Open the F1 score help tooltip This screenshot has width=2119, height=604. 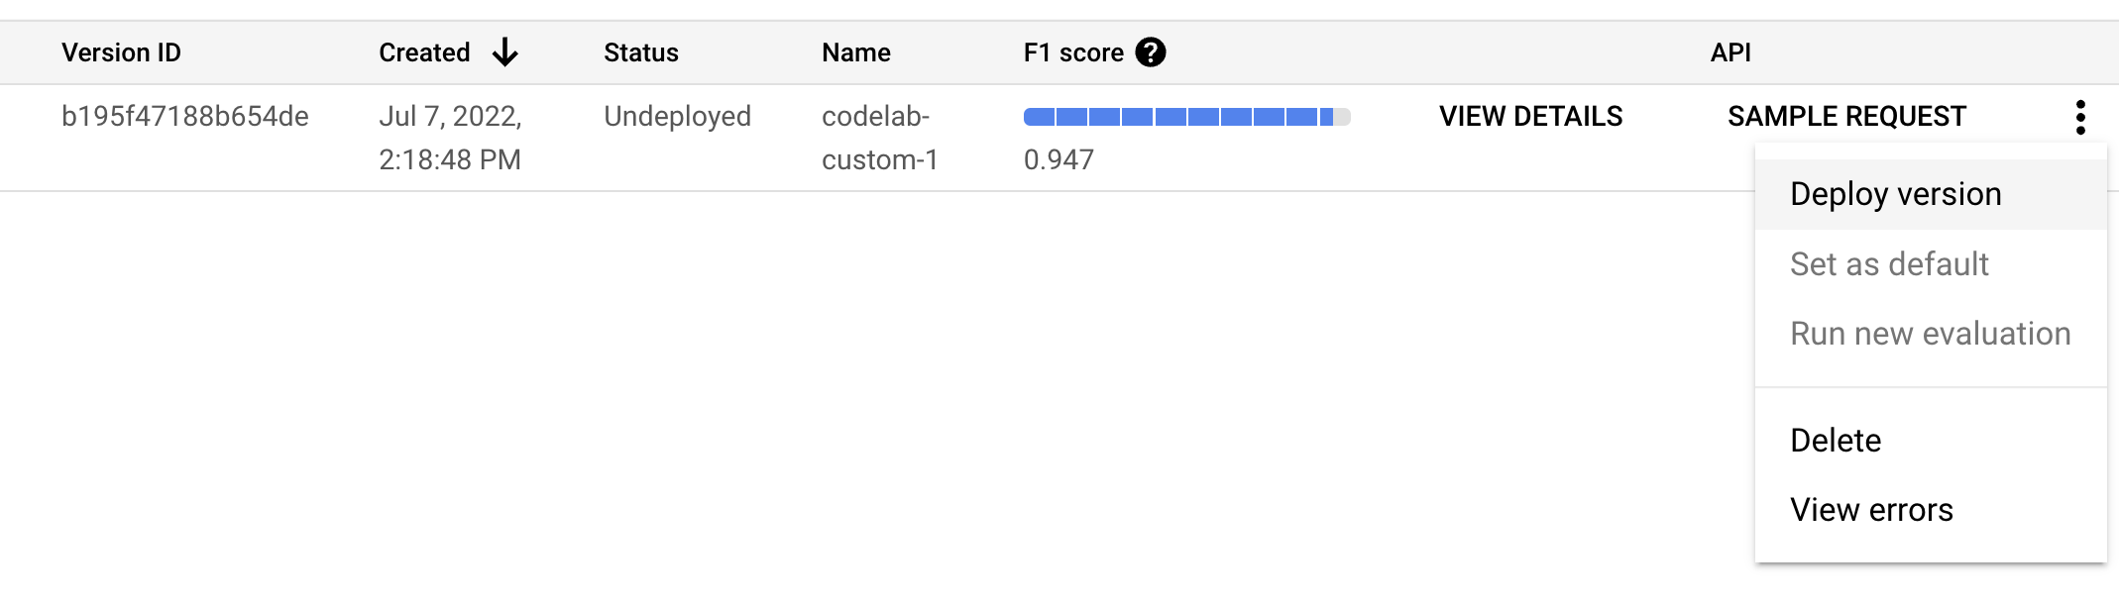1150,51
